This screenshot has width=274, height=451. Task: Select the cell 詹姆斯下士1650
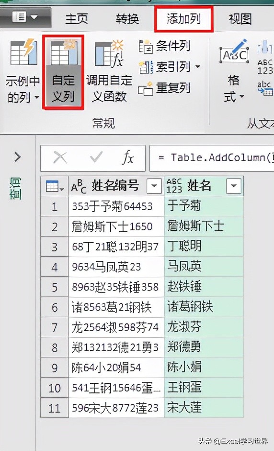[116, 226]
